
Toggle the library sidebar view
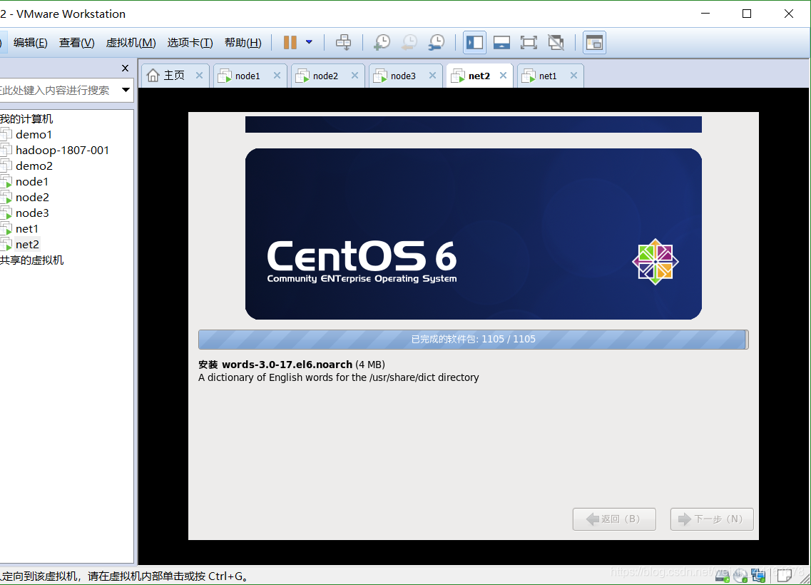pyautogui.click(x=474, y=42)
